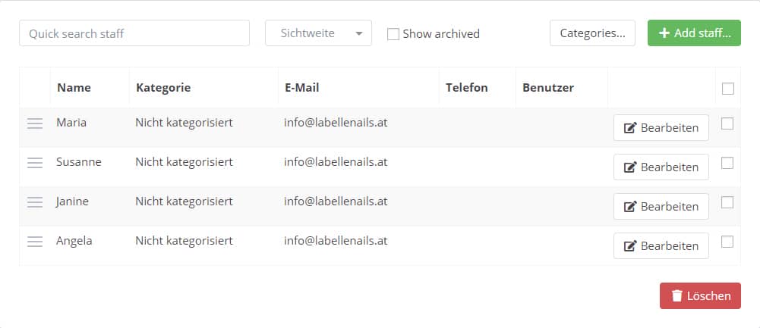Image resolution: width=760 pixels, height=328 pixels.
Task: Click the trash icon on the Löschen button
Action: click(x=676, y=296)
